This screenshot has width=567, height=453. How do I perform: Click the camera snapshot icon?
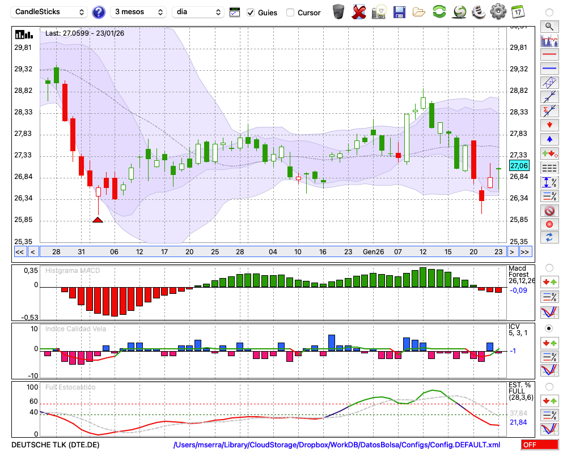pyautogui.click(x=379, y=11)
